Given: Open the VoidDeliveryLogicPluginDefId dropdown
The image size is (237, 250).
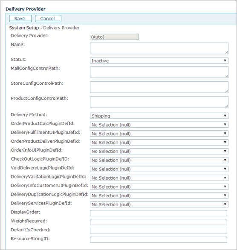Looking at the screenshot, I should tap(159, 169).
